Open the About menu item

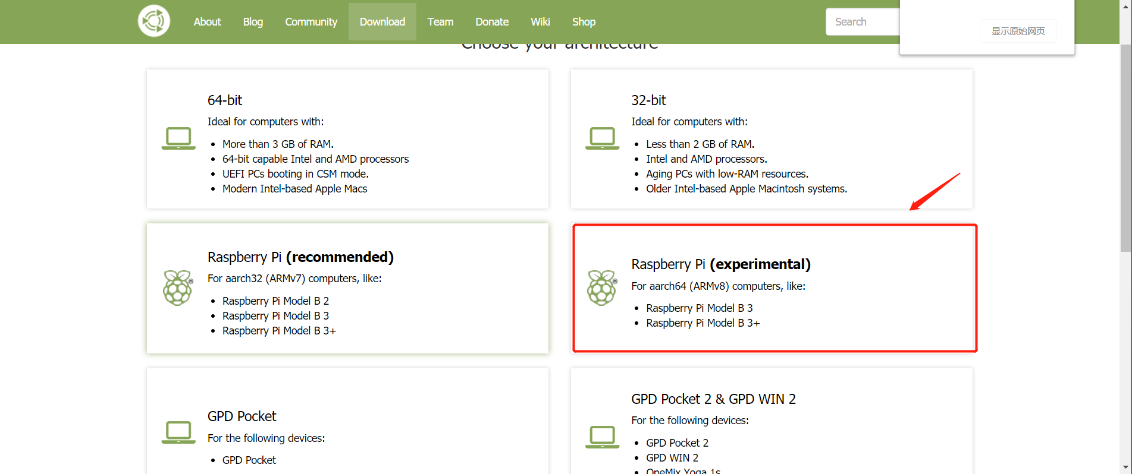pyautogui.click(x=207, y=22)
